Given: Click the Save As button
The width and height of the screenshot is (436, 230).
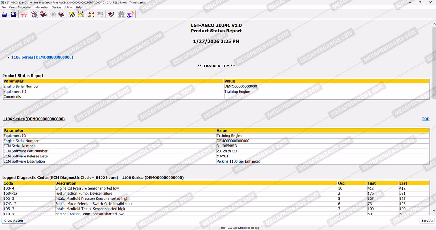Looking at the screenshot, I should (427, 221).
